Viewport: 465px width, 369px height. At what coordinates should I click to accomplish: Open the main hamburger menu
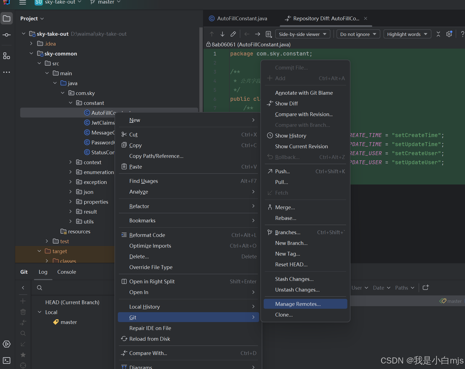tap(23, 2)
